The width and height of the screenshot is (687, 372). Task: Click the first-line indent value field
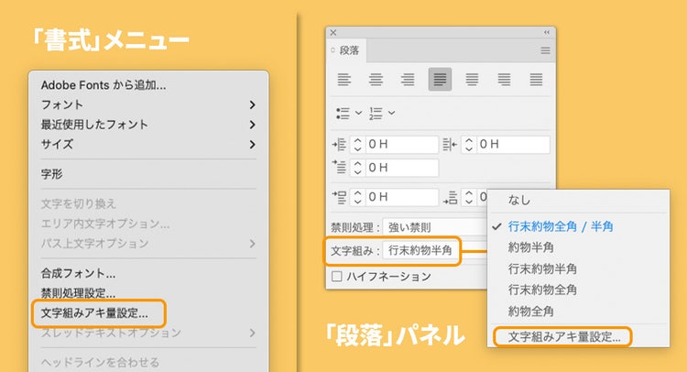pos(401,168)
